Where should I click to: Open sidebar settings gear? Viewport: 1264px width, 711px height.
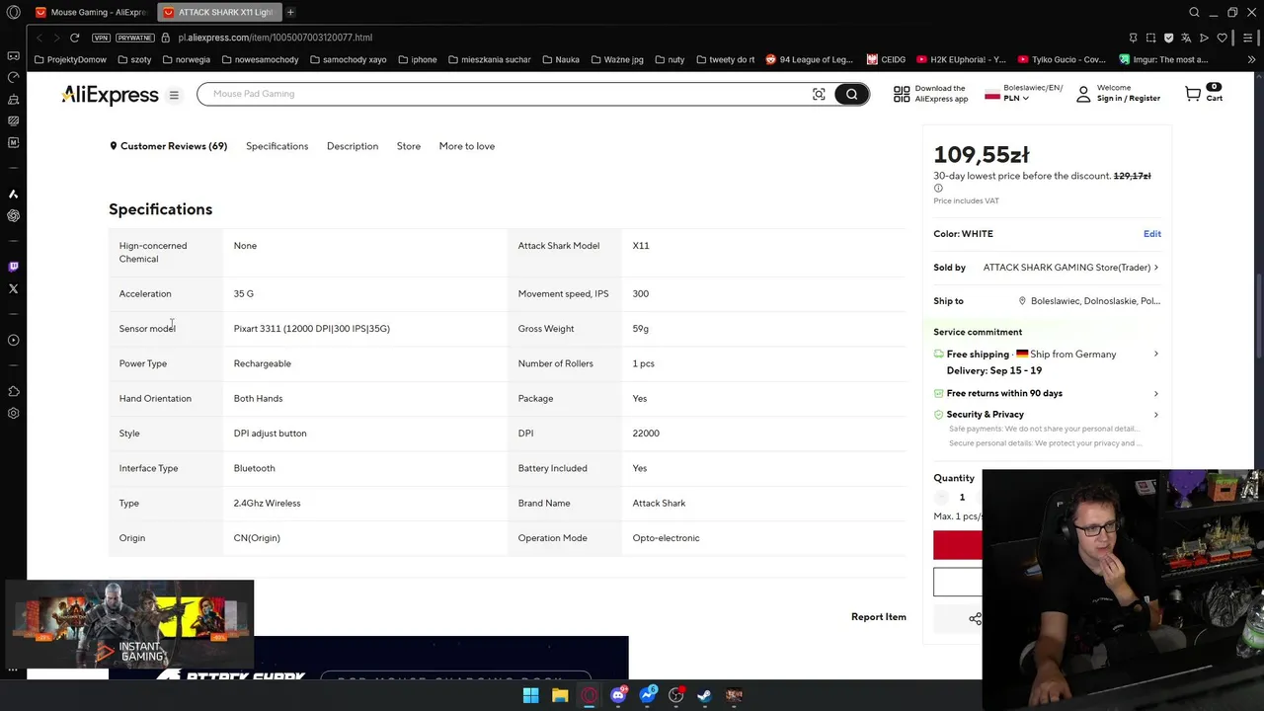click(x=13, y=413)
